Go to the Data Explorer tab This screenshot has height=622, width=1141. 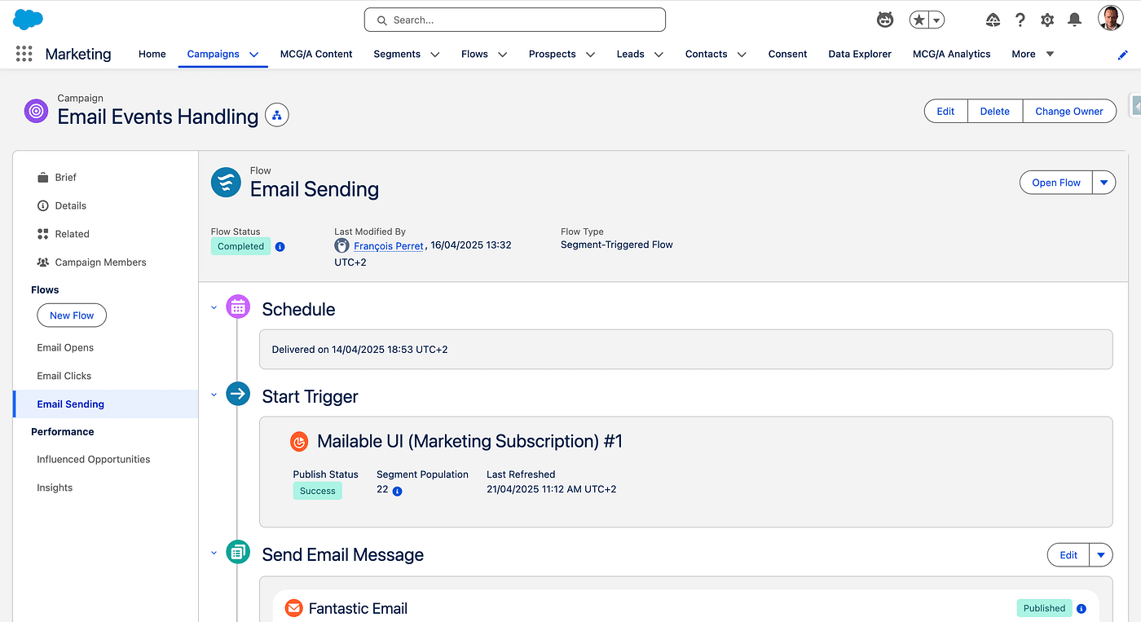point(859,55)
